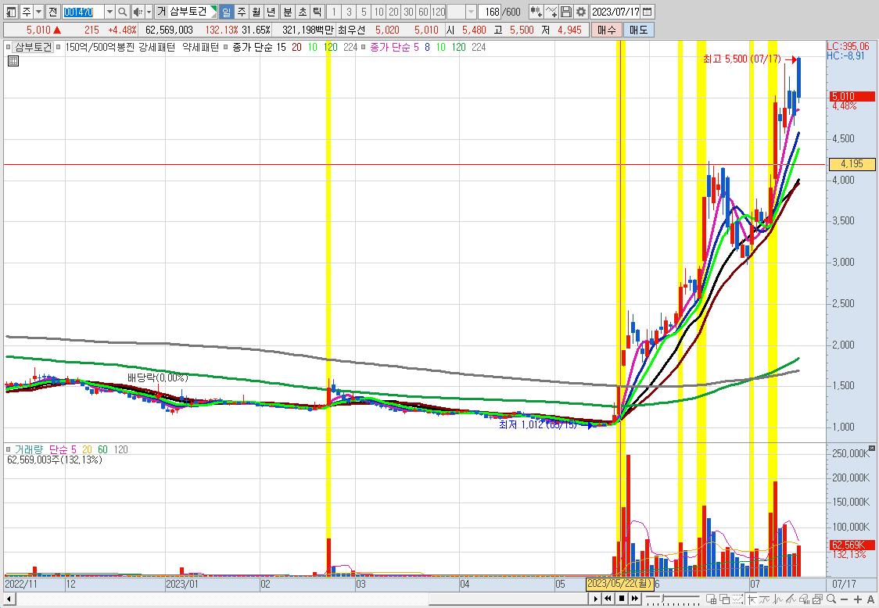Viewport: 879px width, 608px height.
Task: Expand dropdown beside the speaker icon
Action: pos(149,12)
